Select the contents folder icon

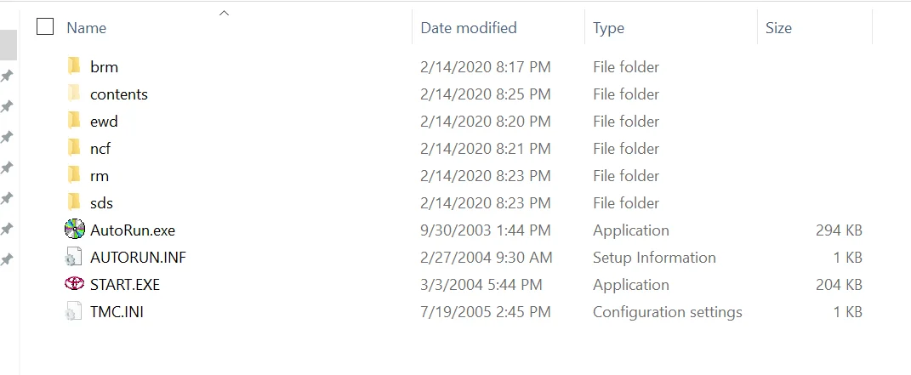tap(74, 94)
